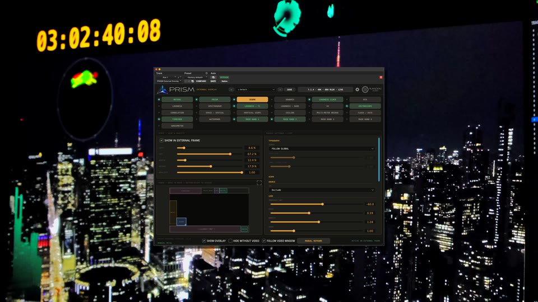Select the GONIOMETER module tab
Screen dimensions: 538x302
(177, 126)
